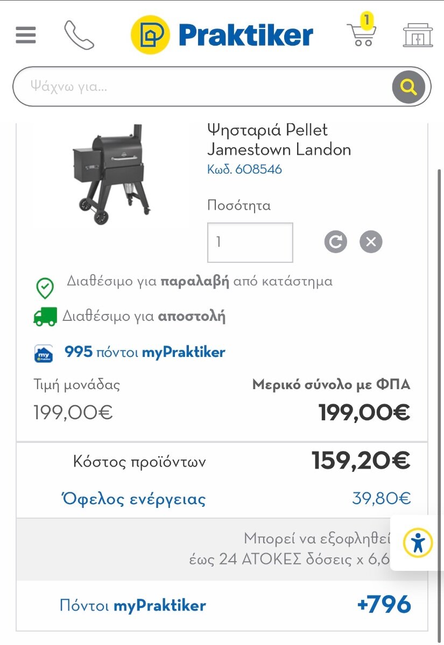Open the shopping cart

[362, 34]
